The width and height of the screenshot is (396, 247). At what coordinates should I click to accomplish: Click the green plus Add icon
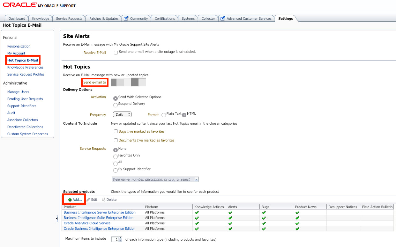click(x=70, y=200)
